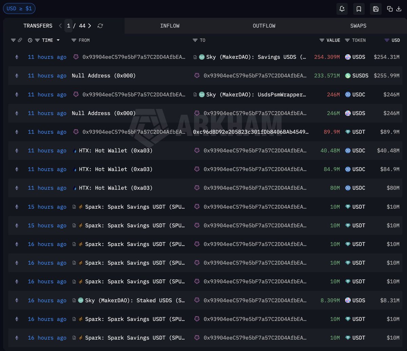The width and height of the screenshot is (407, 351).
Task: Open 0xc96dBD92e205823c recipient address
Action: click(x=251, y=132)
